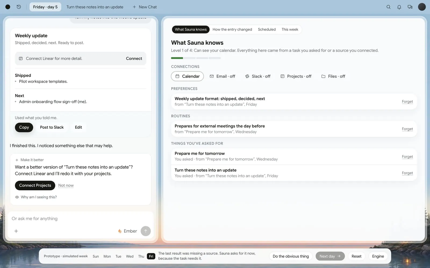This screenshot has width=430, height=268.
Task: Edit the weekly update
Action: point(78,127)
